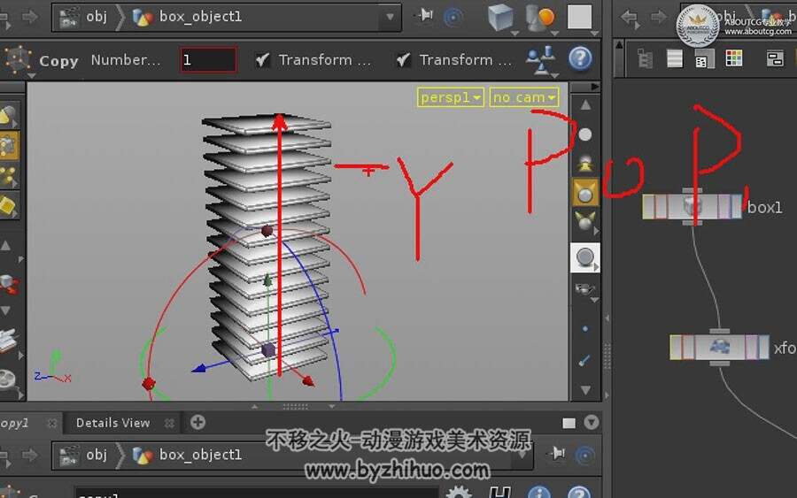Click the blue box geometry icon in the top bar
797x498 pixels.
coord(500,18)
